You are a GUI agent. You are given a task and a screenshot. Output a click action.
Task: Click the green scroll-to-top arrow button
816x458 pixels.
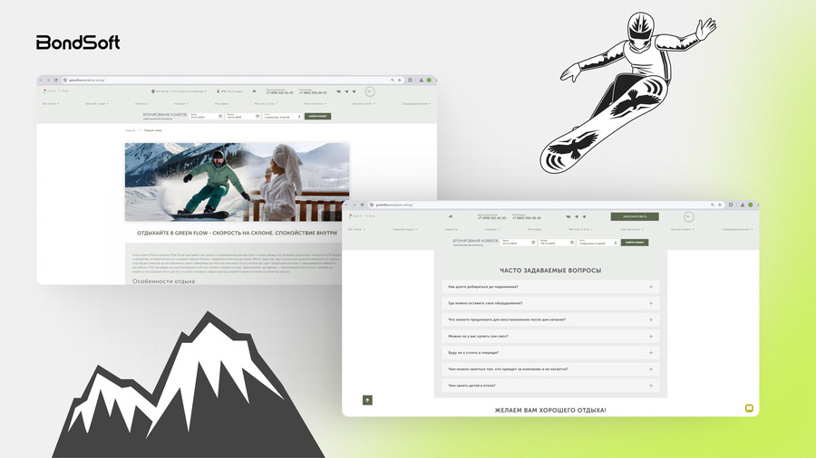click(x=367, y=399)
